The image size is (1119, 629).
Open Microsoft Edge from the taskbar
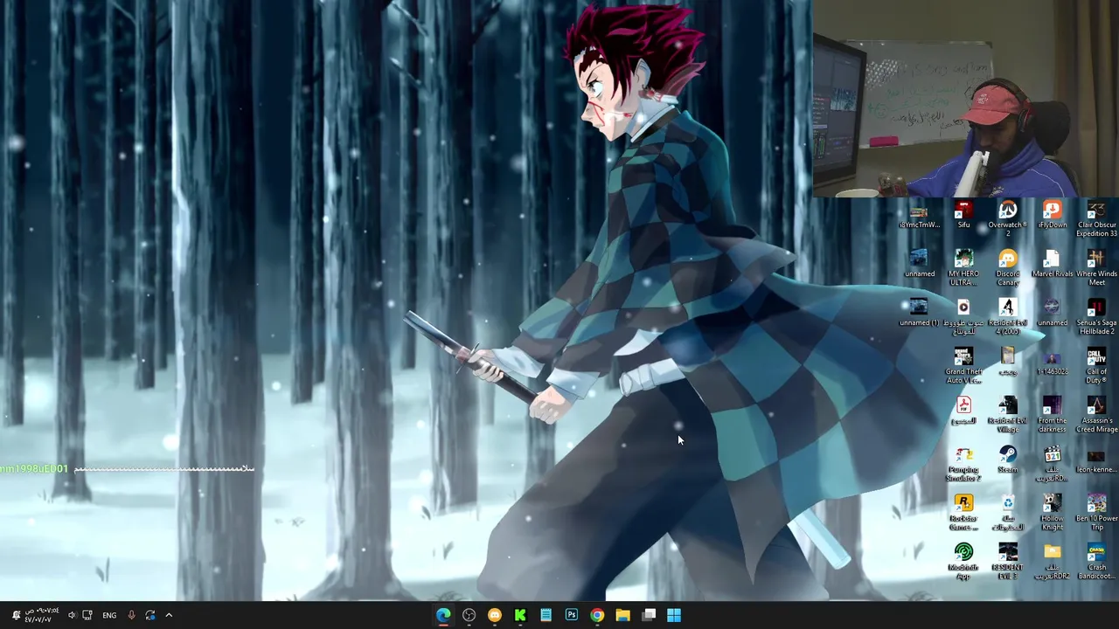pyautogui.click(x=443, y=615)
